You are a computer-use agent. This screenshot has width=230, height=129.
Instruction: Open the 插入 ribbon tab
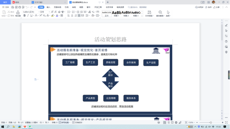tap(48, 7)
